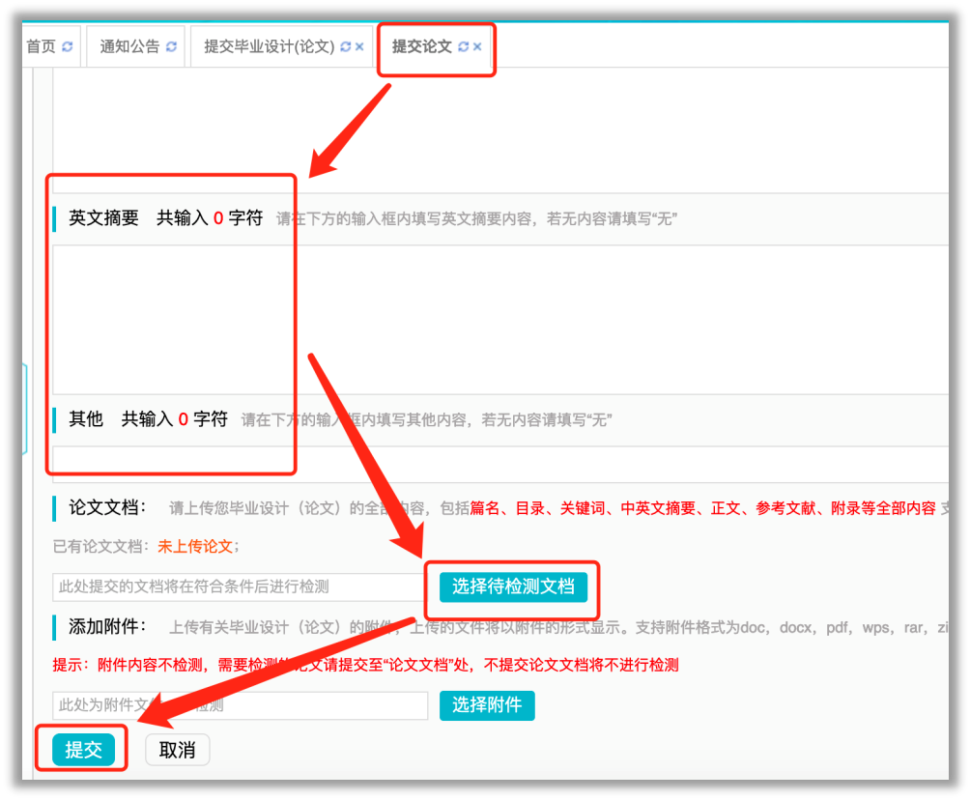Screen dimensions: 970x801
Task: Click the orange 未上传论文 status text
Action: point(195,546)
